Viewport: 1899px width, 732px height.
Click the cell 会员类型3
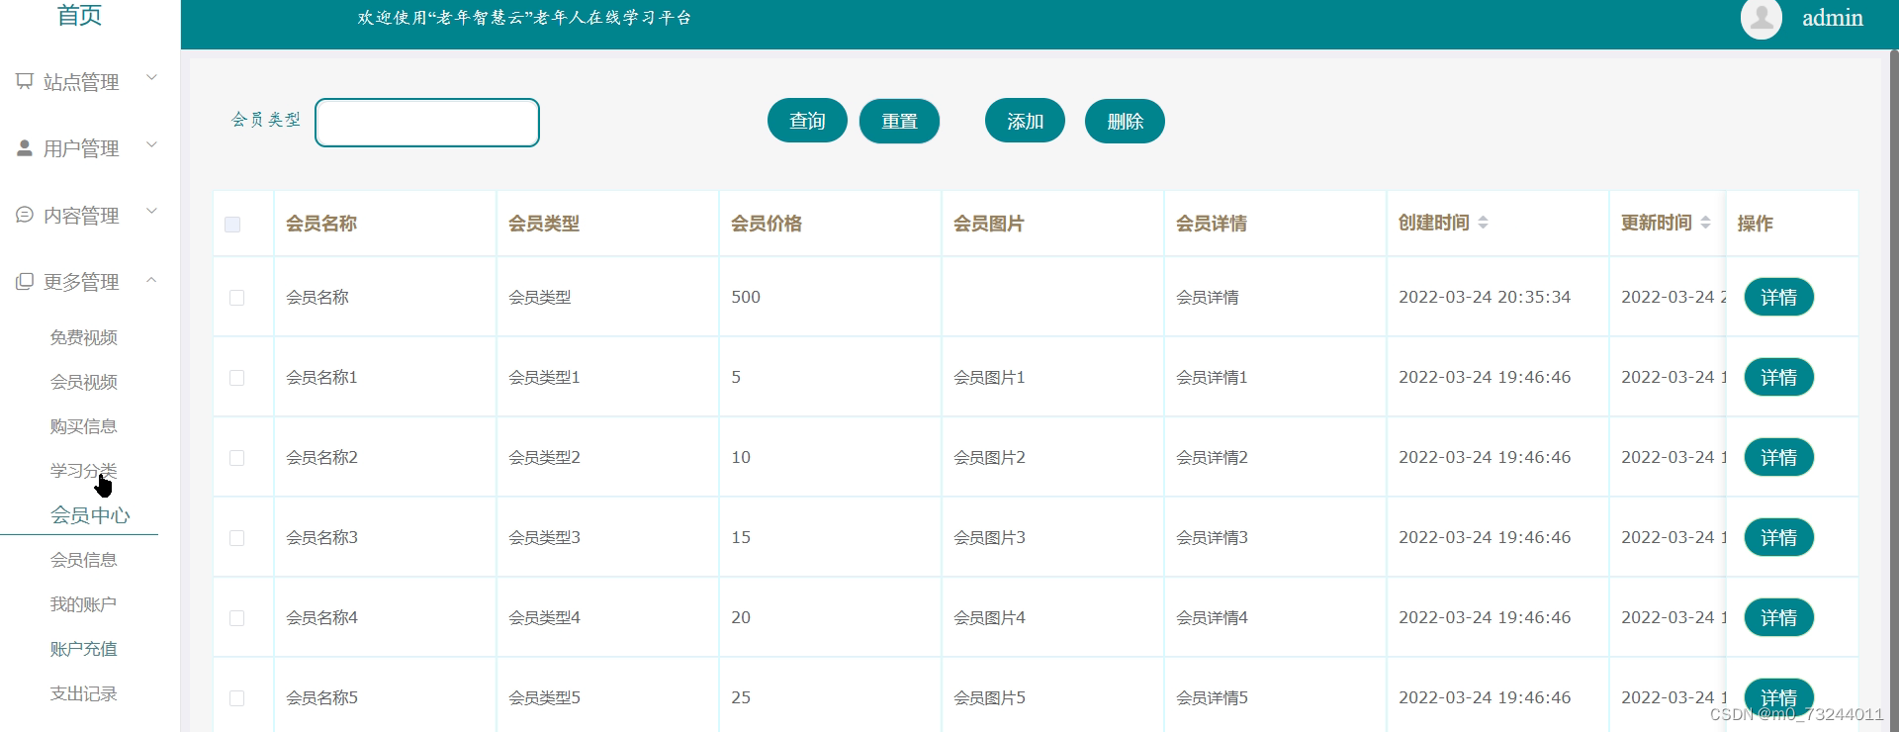pos(544,537)
